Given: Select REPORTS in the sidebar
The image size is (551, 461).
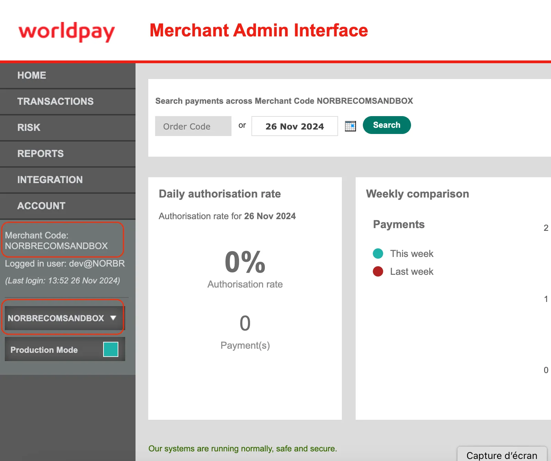Looking at the screenshot, I should pyautogui.click(x=68, y=154).
